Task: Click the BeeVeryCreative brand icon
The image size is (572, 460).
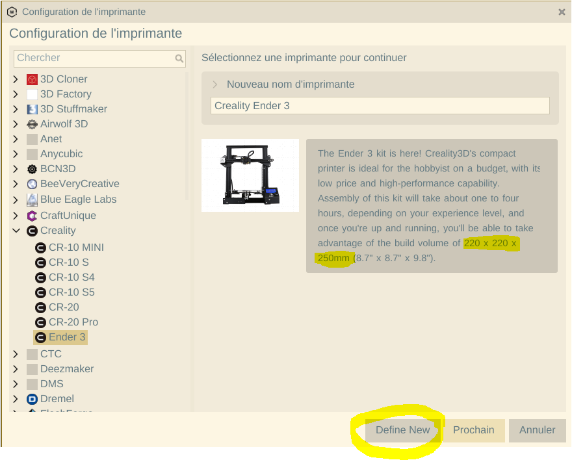Action: (x=32, y=184)
